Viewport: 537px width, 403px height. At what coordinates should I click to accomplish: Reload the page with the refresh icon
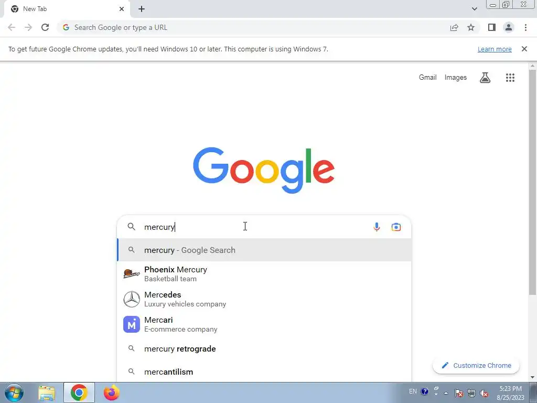[x=45, y=27]
